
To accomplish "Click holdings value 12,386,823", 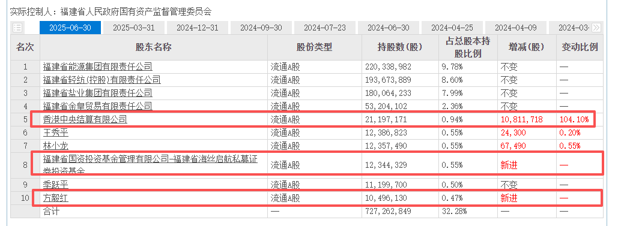I will tap(386, 133).
